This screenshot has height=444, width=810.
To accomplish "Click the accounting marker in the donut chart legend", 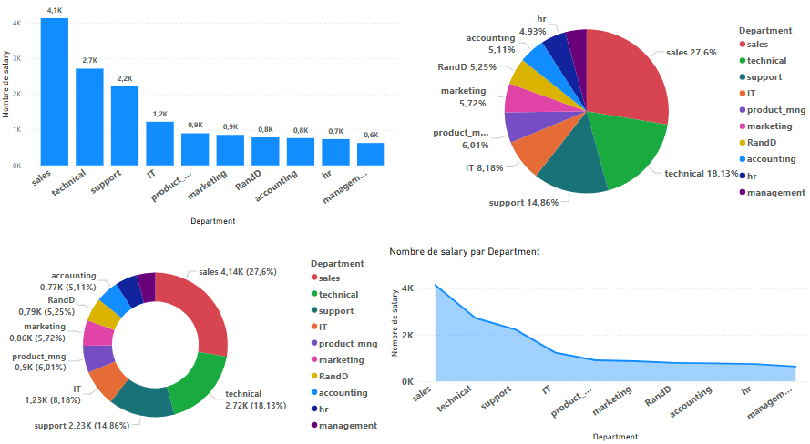I will coord(314,393).
